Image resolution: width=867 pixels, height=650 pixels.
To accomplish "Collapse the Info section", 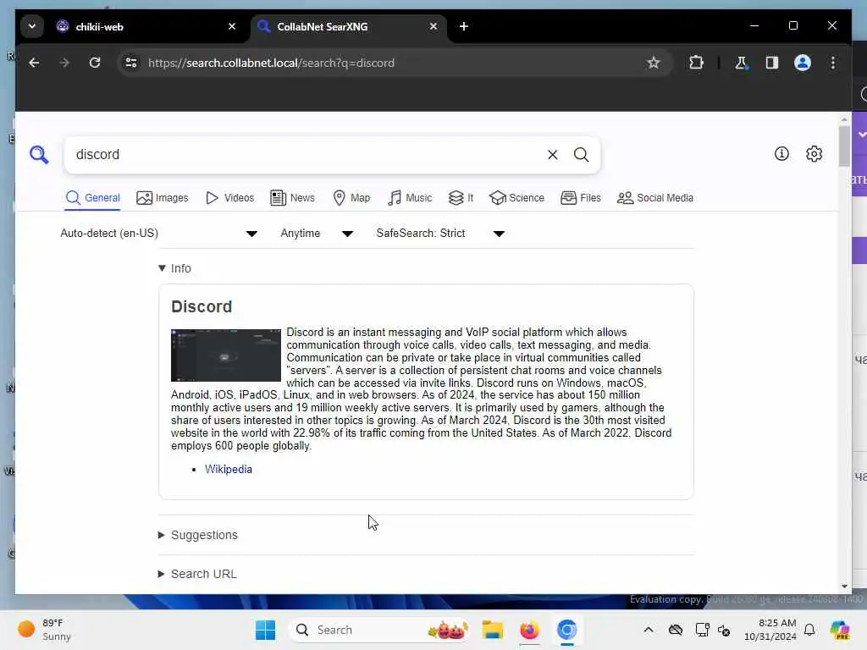I will 174,268.
